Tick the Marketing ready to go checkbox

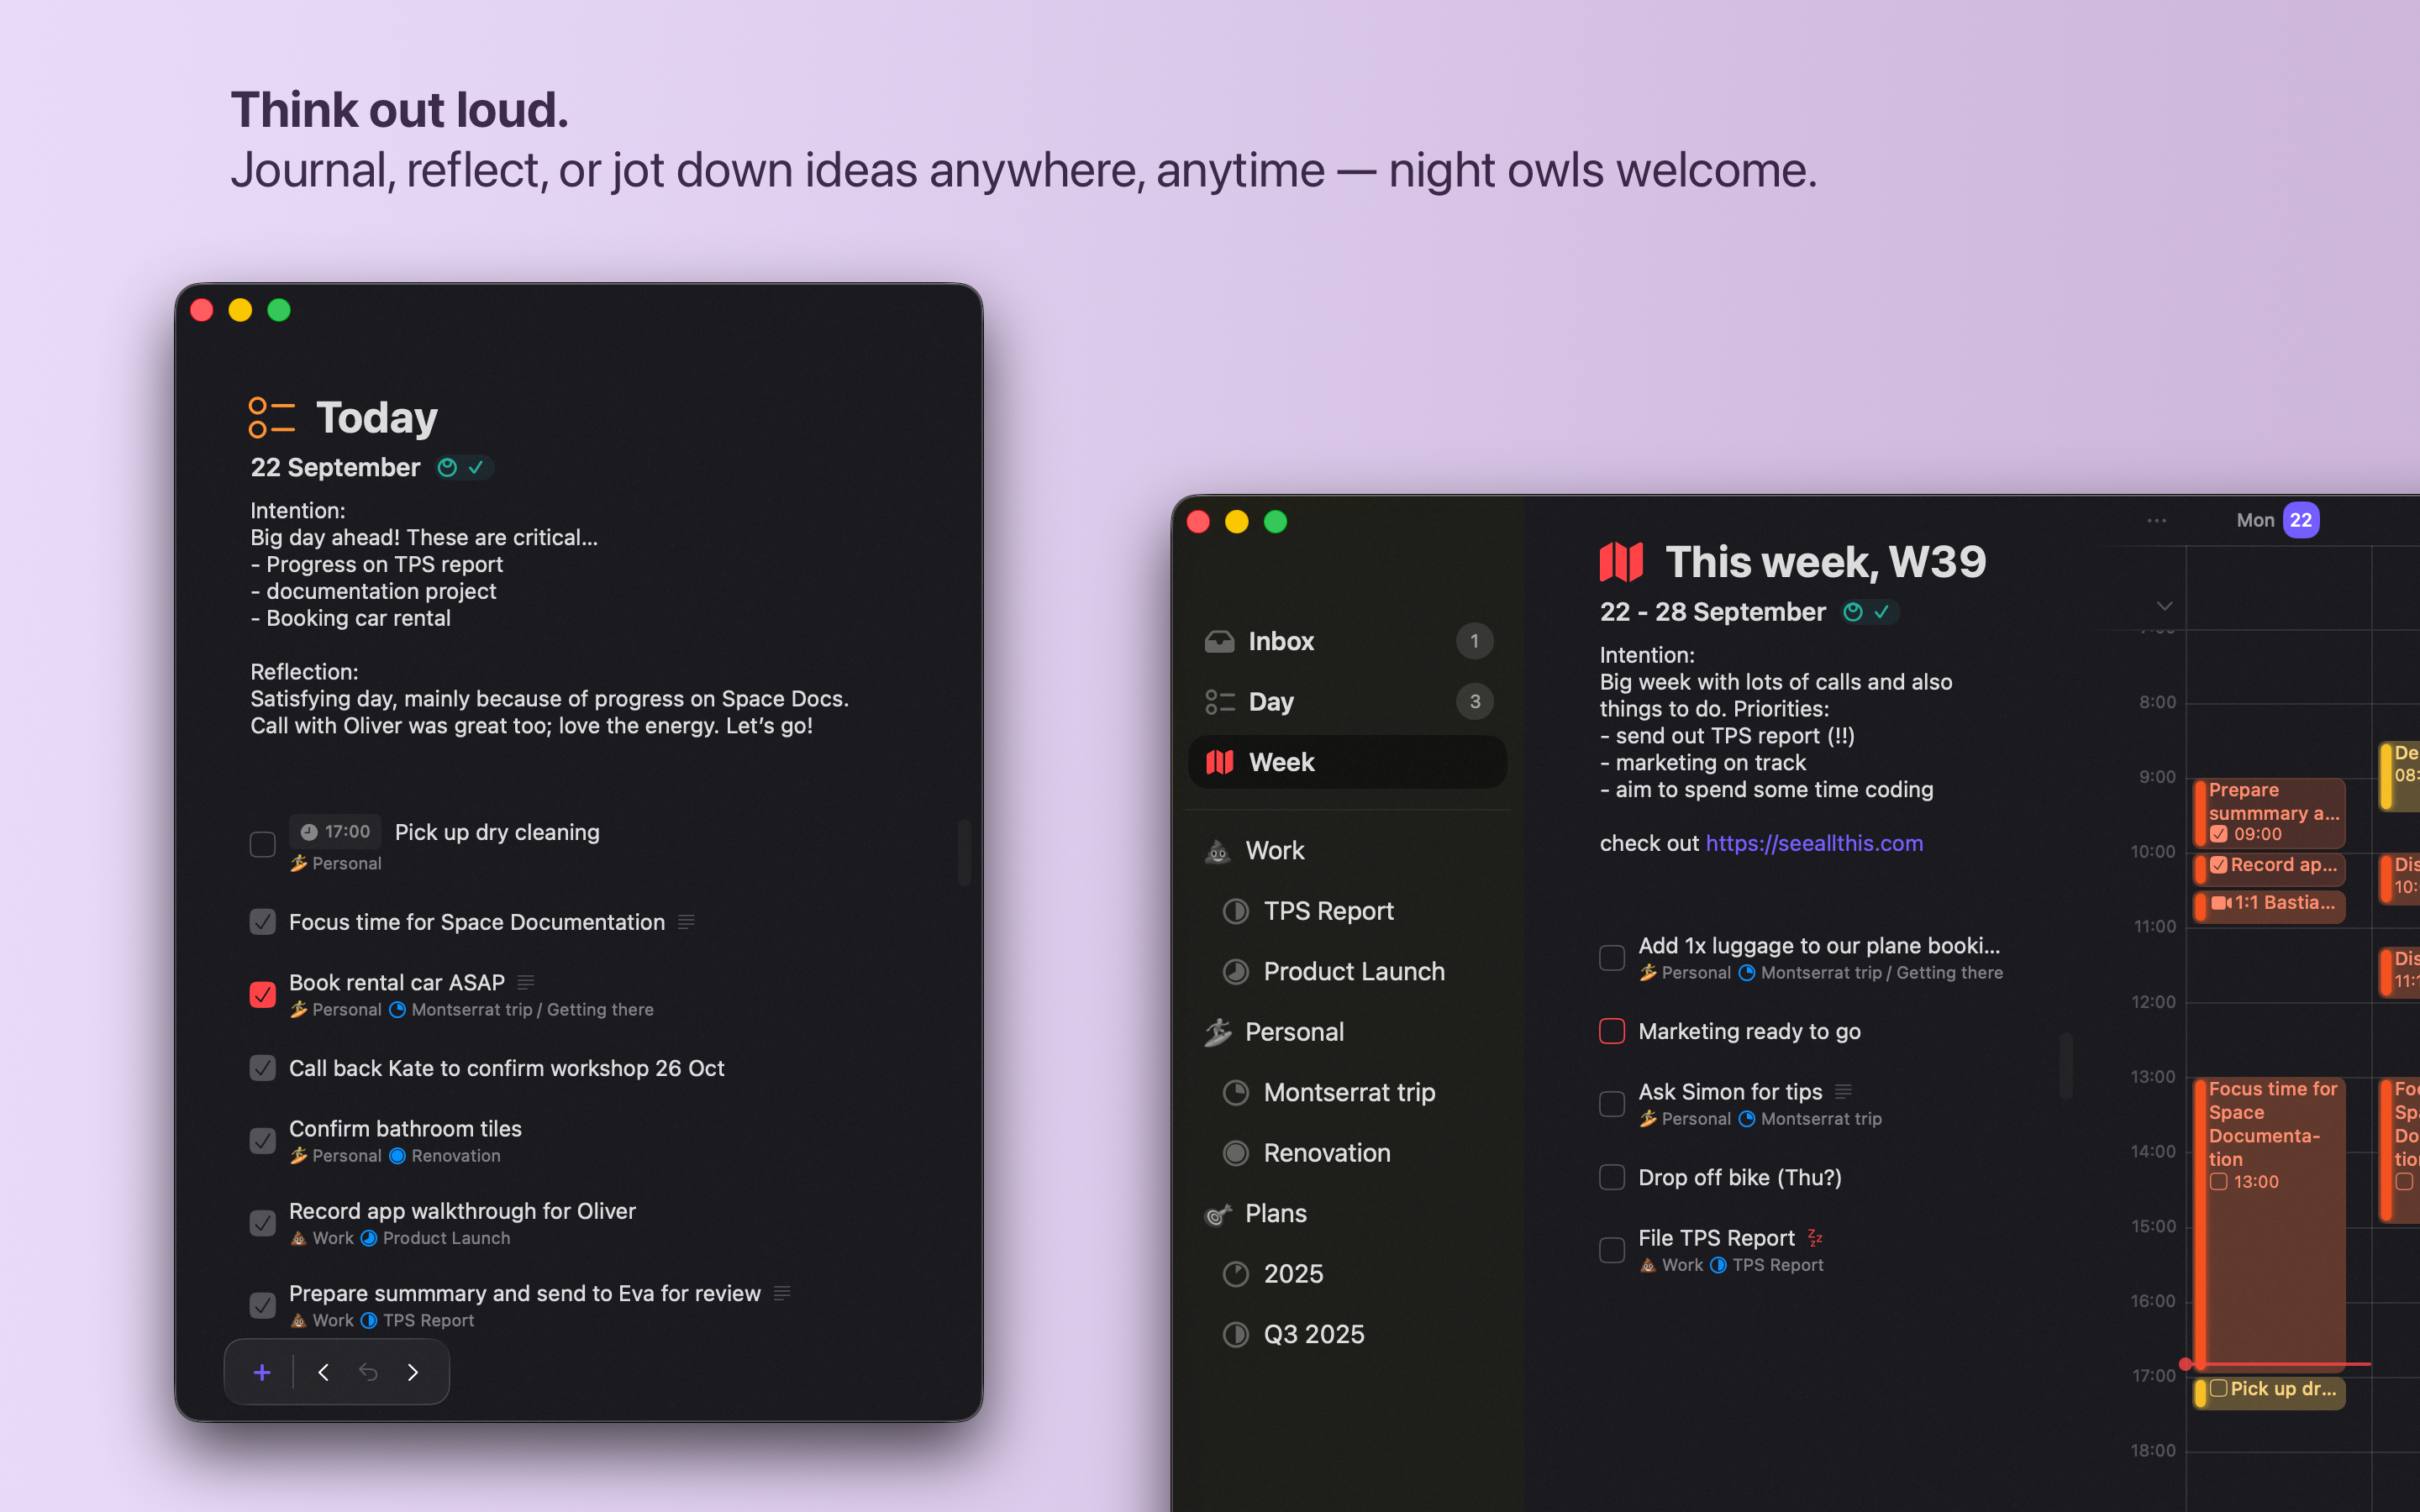point(1611,1031)
